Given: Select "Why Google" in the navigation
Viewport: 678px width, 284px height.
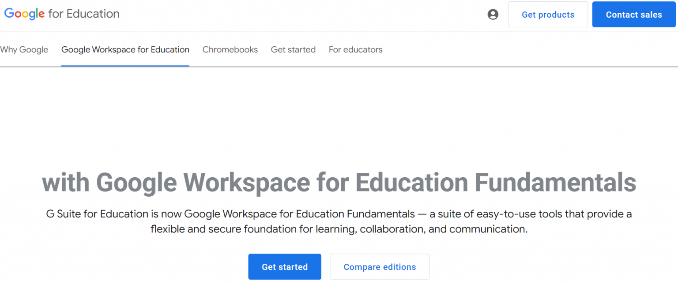Looking at the screenshot, I should pos(24,49).
